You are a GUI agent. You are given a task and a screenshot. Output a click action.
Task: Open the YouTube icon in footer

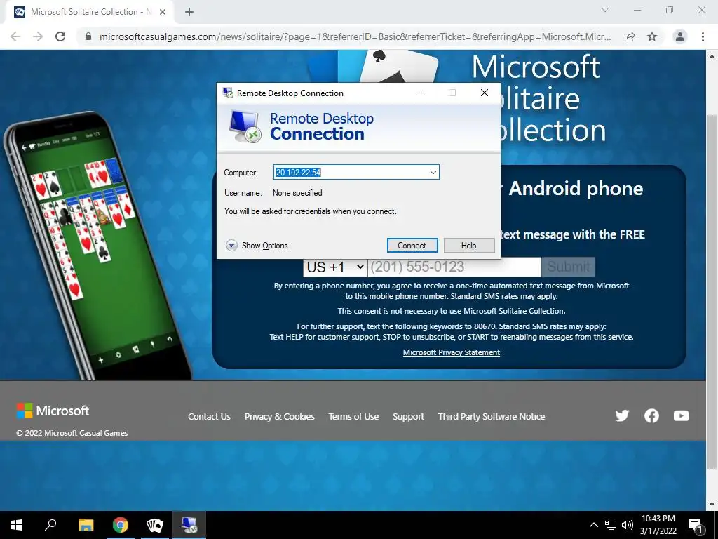[681, 415]
